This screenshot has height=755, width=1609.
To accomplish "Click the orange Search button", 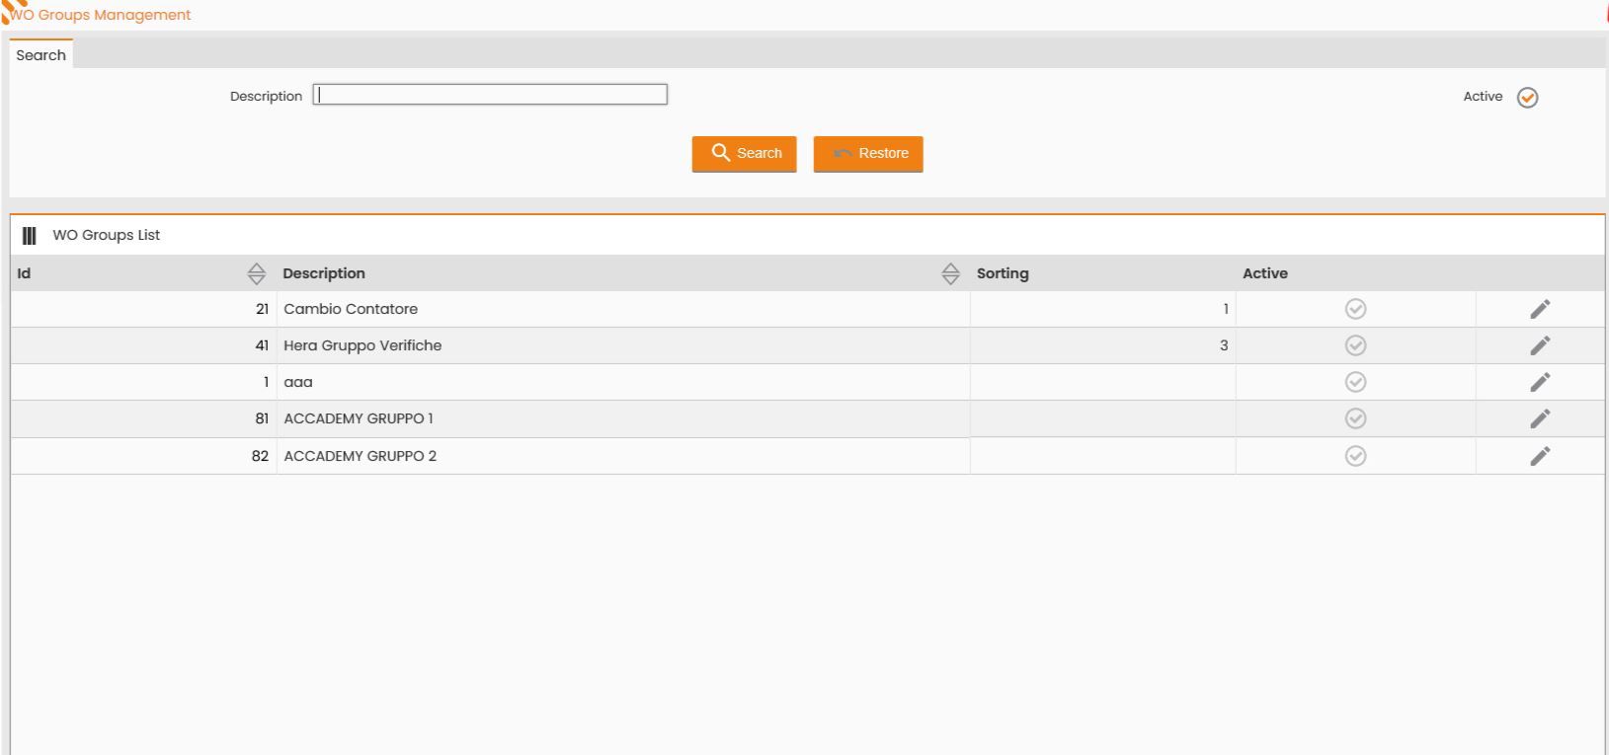I will pos(744,154).
